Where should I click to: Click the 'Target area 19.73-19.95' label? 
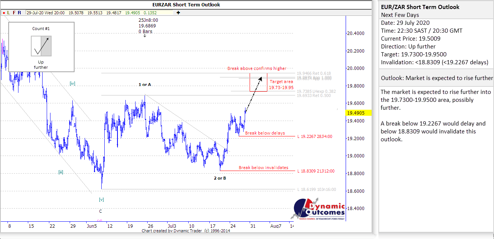[281, 85]
